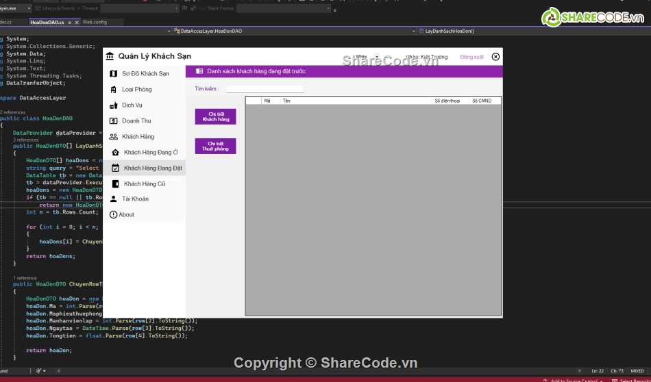Switch to the Web.config tab
The width and height of the screenshot is (651, 382).
pos(95,22)
